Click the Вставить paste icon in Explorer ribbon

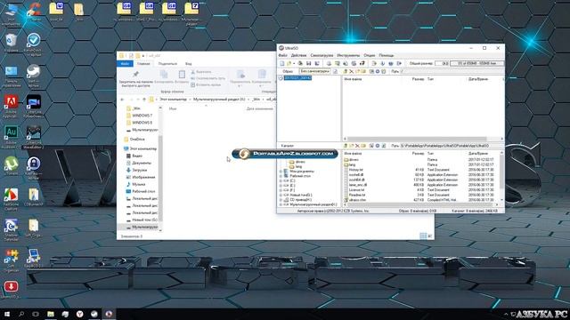point(182,75)
